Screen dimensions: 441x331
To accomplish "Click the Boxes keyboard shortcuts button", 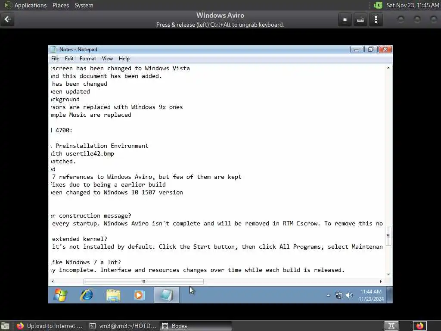I will point(360,19).
